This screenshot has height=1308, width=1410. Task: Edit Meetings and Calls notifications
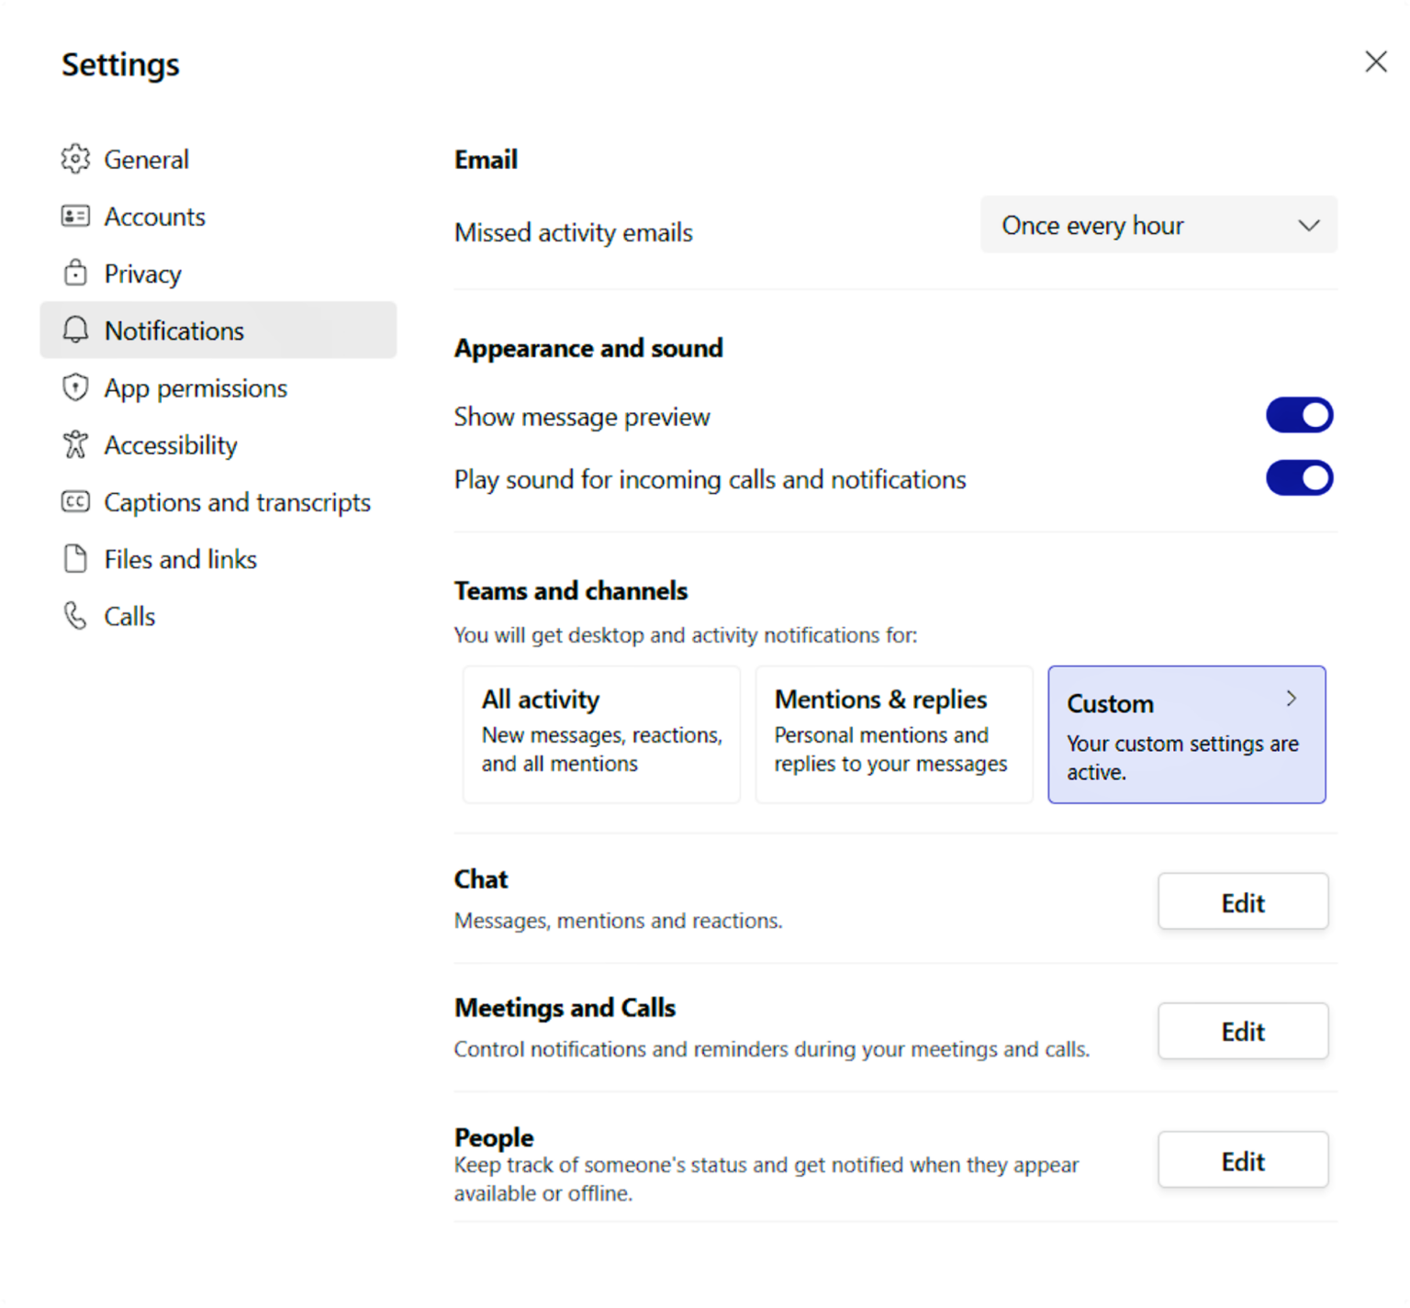coord(1242,1031)
